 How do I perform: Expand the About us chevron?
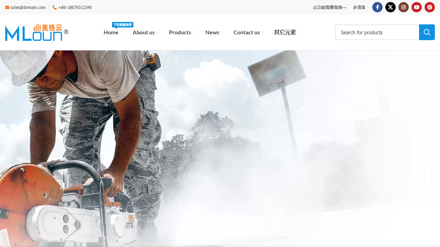(x=157, y=33)
